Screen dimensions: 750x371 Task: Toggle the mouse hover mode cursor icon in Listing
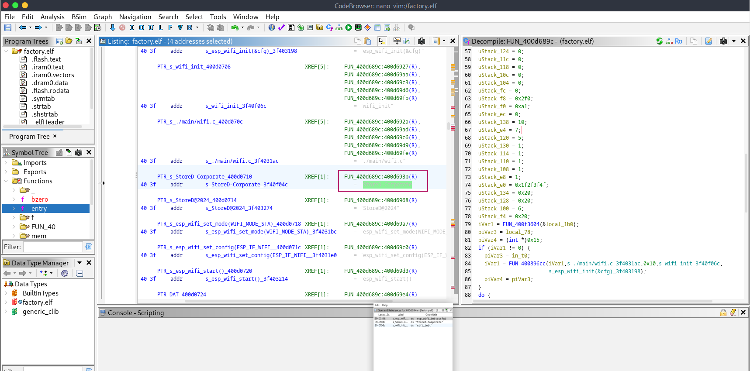(x=382, y=41)
